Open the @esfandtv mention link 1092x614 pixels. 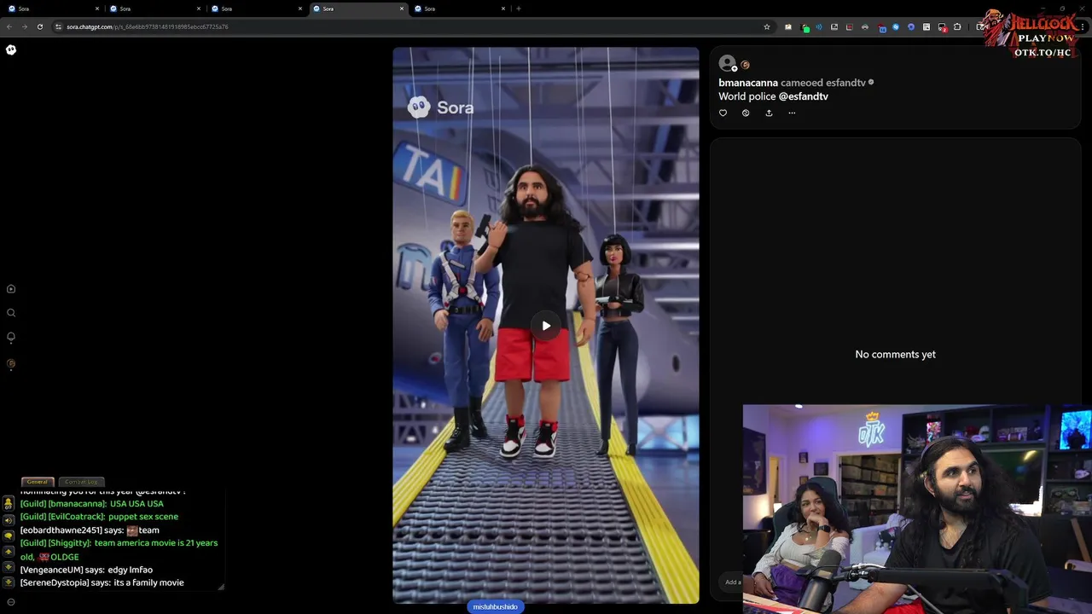(804, 96)
